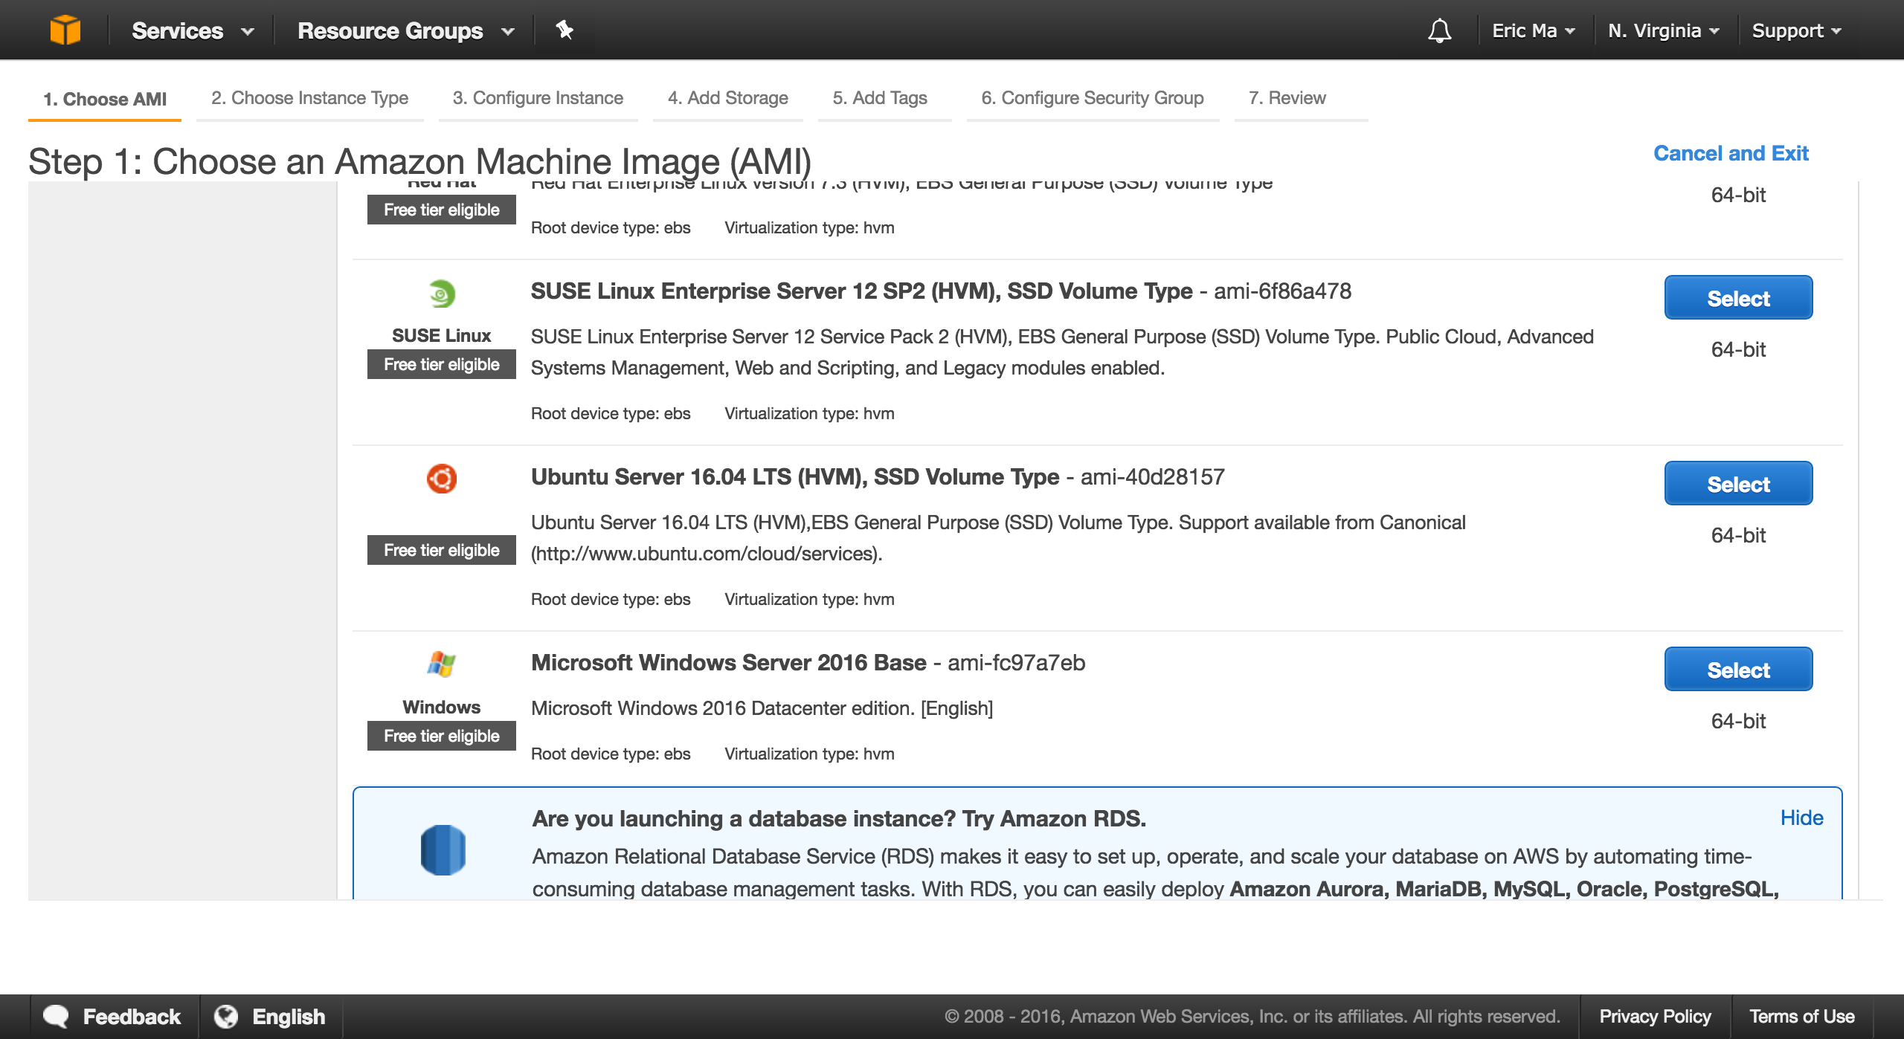Image resolution: width=1904 pixels, height=1039 pixels.
Task: Open the Services dropdown menu
Action: pos(193,30)
